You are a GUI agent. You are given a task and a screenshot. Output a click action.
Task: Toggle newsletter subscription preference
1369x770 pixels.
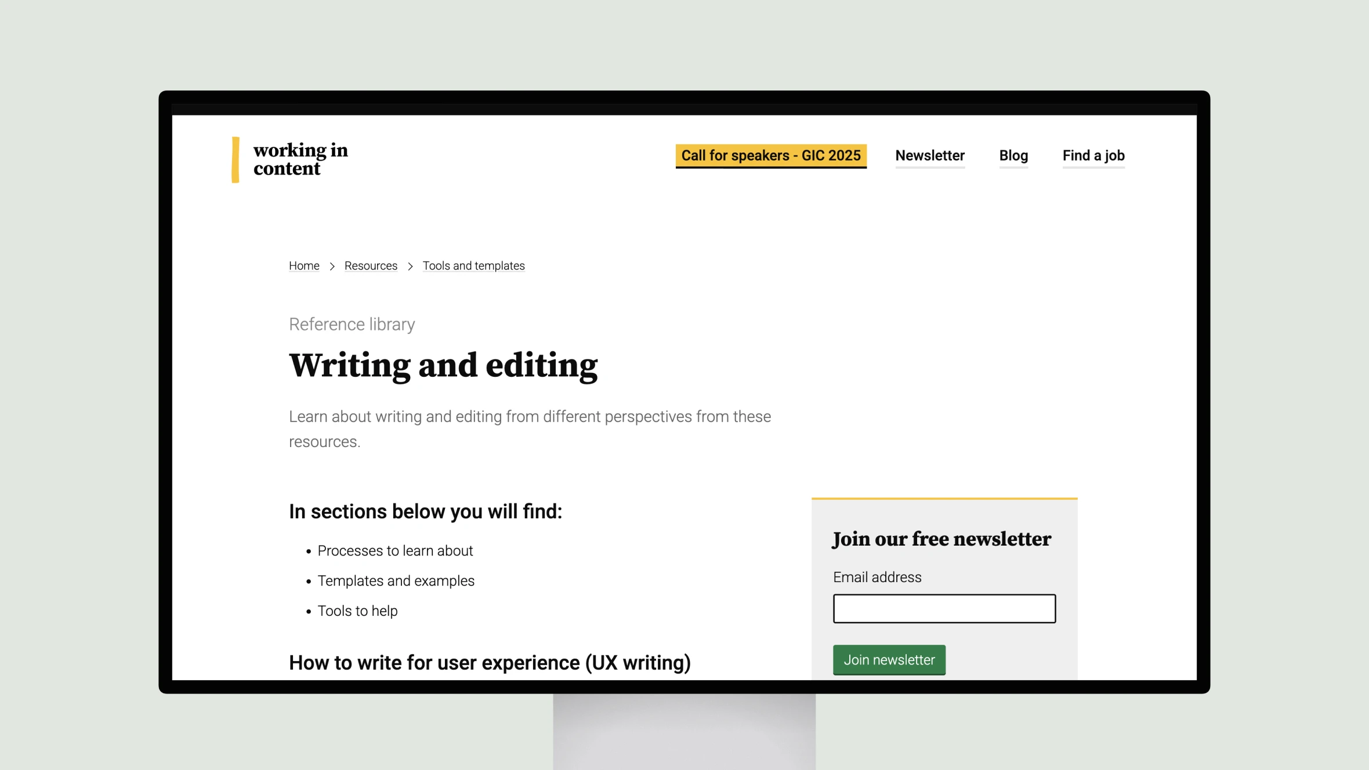pos(889,659)
